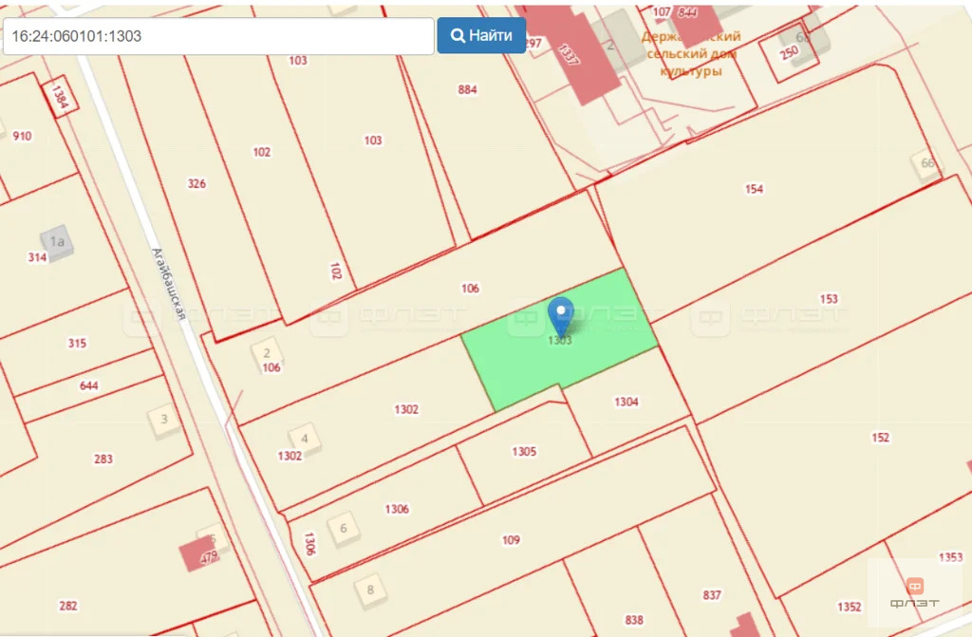The image size is (972, 637).
Task: Select parcel number 644
Action: click(x=88, y=385)
